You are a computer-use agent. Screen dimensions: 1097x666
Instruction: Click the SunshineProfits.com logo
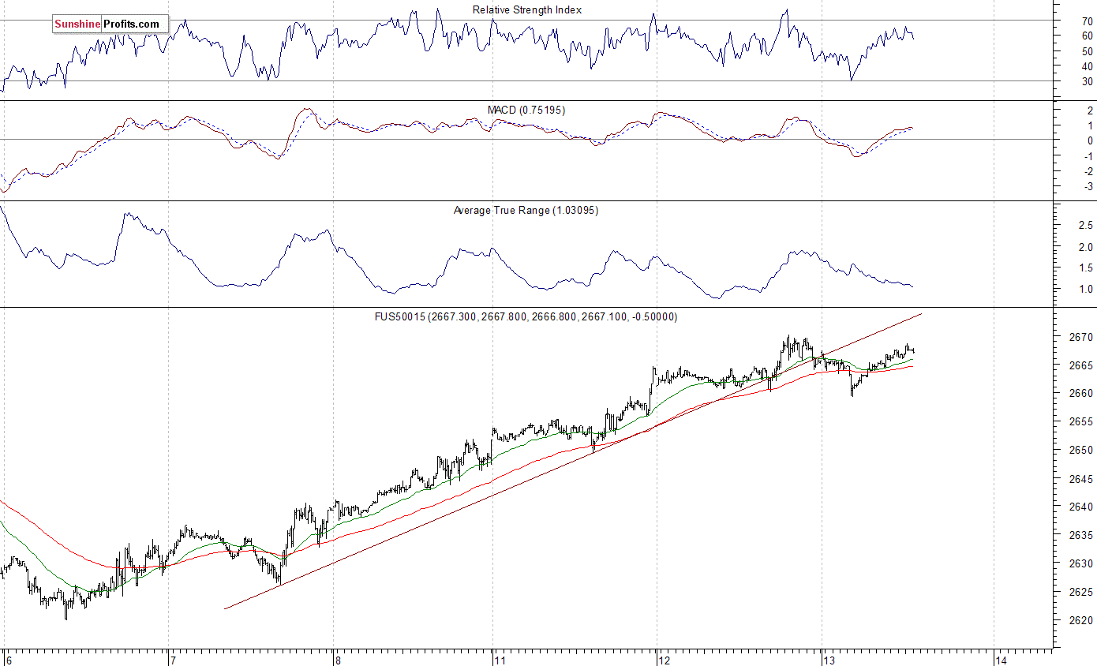click(110, 24)
